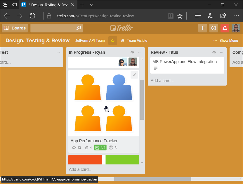
Task: Open the comments badge on App Performance Tracker
Action: point(76,147)
